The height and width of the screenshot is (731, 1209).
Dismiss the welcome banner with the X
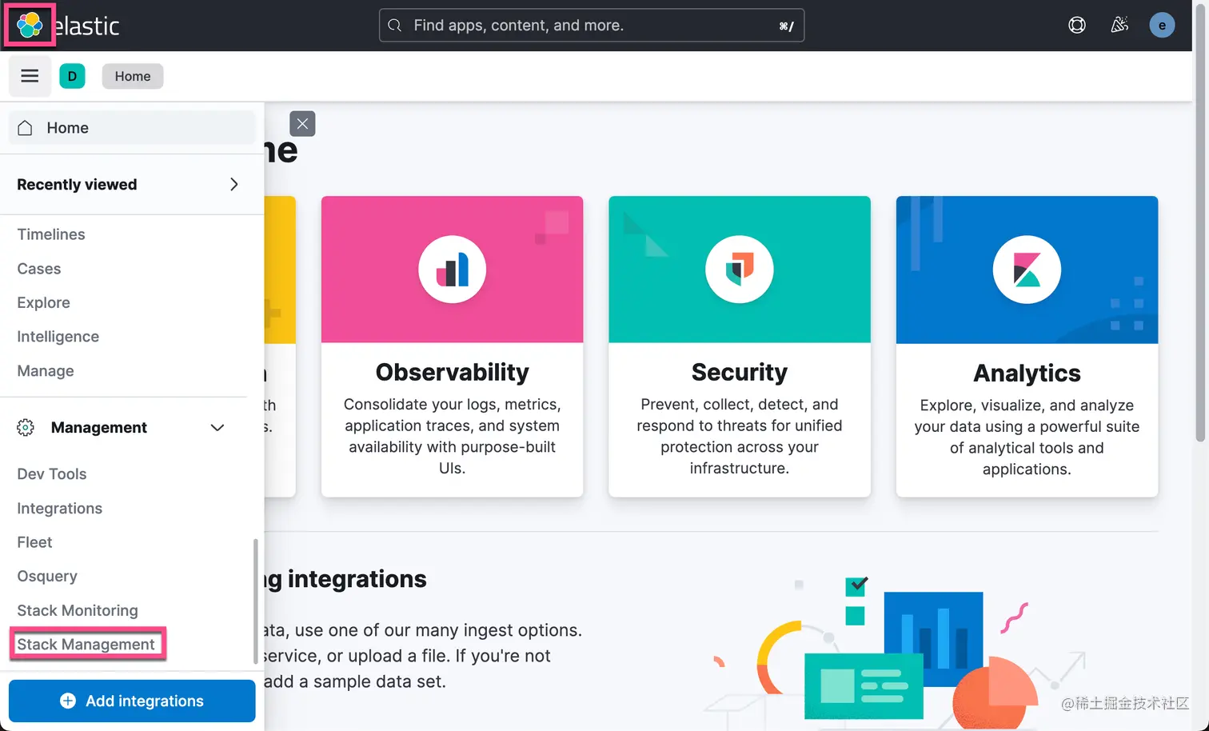pyautogui.click(x=302, y=124)
